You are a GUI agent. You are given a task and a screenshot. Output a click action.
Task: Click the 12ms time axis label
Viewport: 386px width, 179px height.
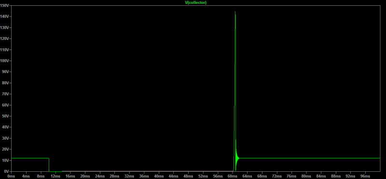click(x=55, y=176)
